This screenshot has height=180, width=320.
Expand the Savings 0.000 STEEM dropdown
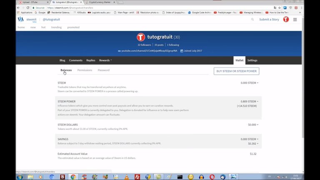click(x=250, y=139)
